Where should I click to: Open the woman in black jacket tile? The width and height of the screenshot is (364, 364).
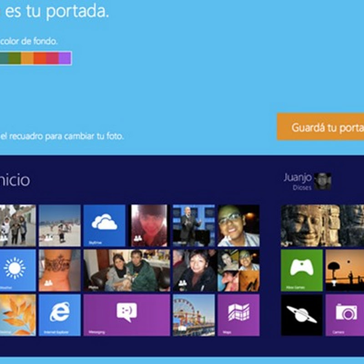(x=194, y=270)
